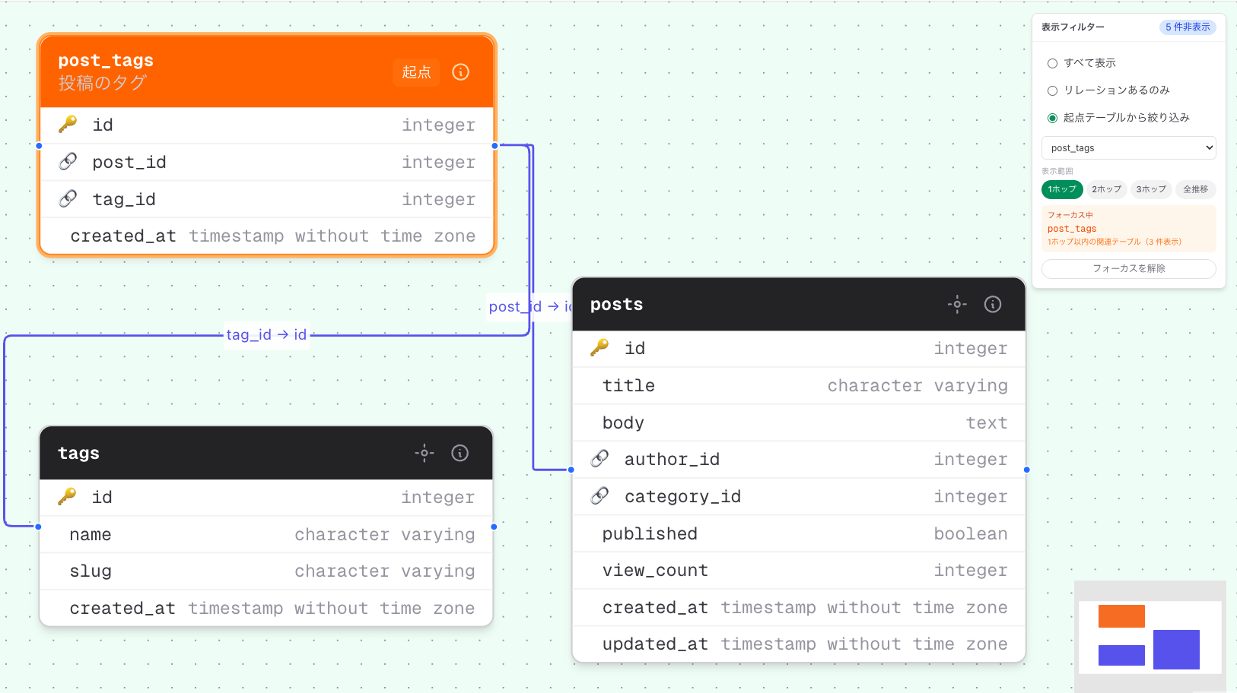1237x693 pixels.
Task: Click フォーカスを解除 button
Action: pos(1128,268)
